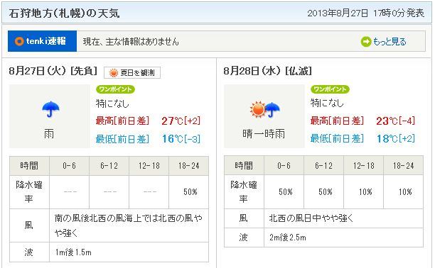Click the high temperature 27℃[+2]
This screenshot has height=268, width=435.
tap(181, 121)
